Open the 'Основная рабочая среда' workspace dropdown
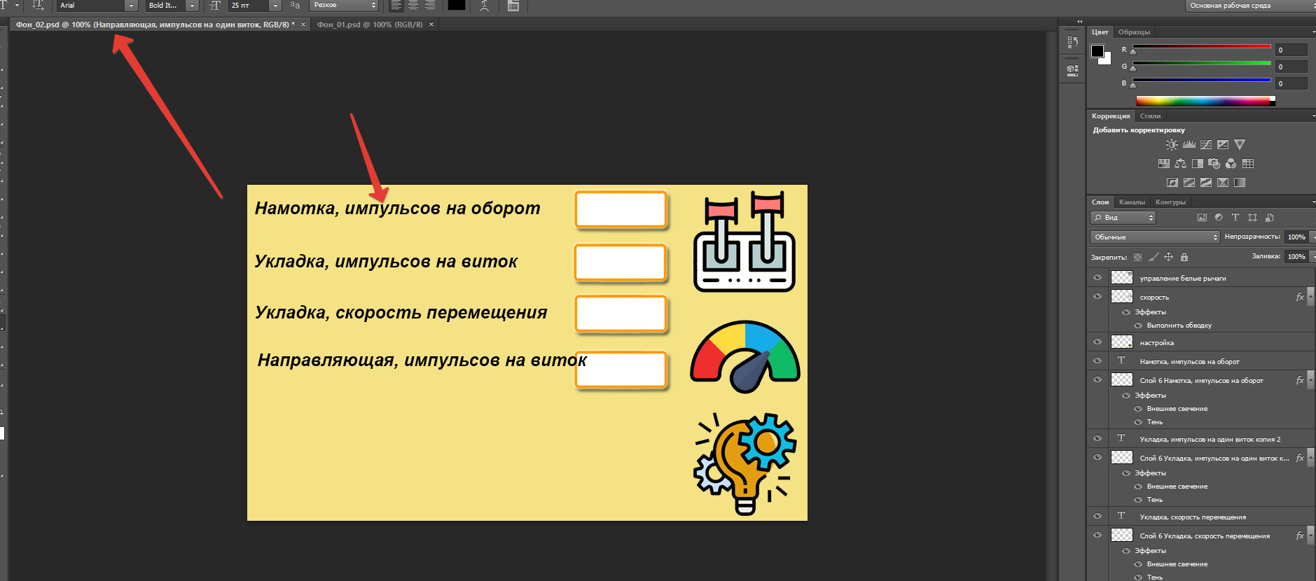The image size is (1316, 581). click(1250, 6)
